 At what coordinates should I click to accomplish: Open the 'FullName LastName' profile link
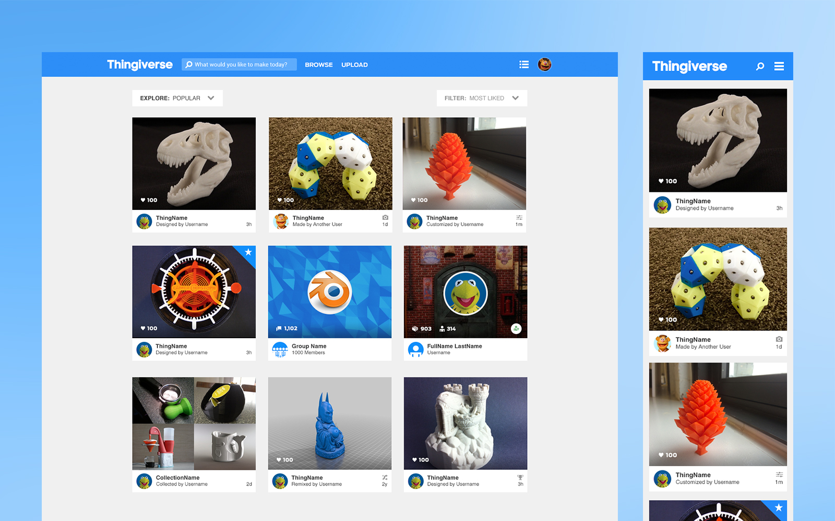click(455, 346)
